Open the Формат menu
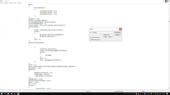The width and height of the screenshot is (170, 95). coord(11,3)
